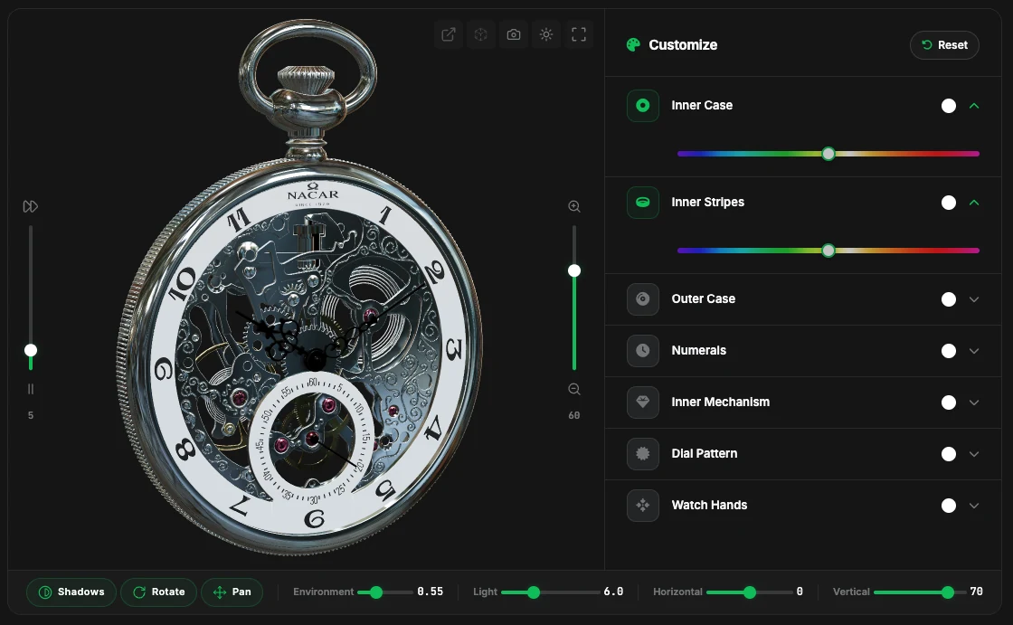Reset all customizations
This screenshot has height=625, width=1013.
point(944,45)
